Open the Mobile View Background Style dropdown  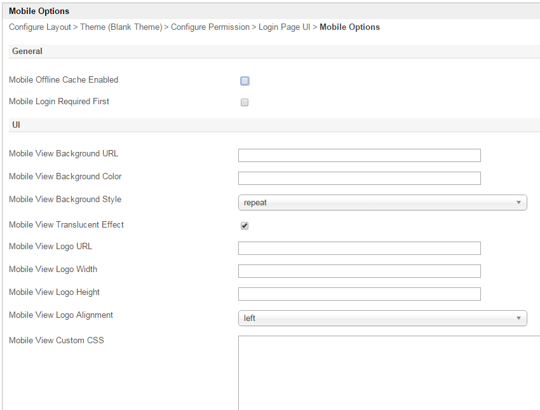click(x=382, y=203)
